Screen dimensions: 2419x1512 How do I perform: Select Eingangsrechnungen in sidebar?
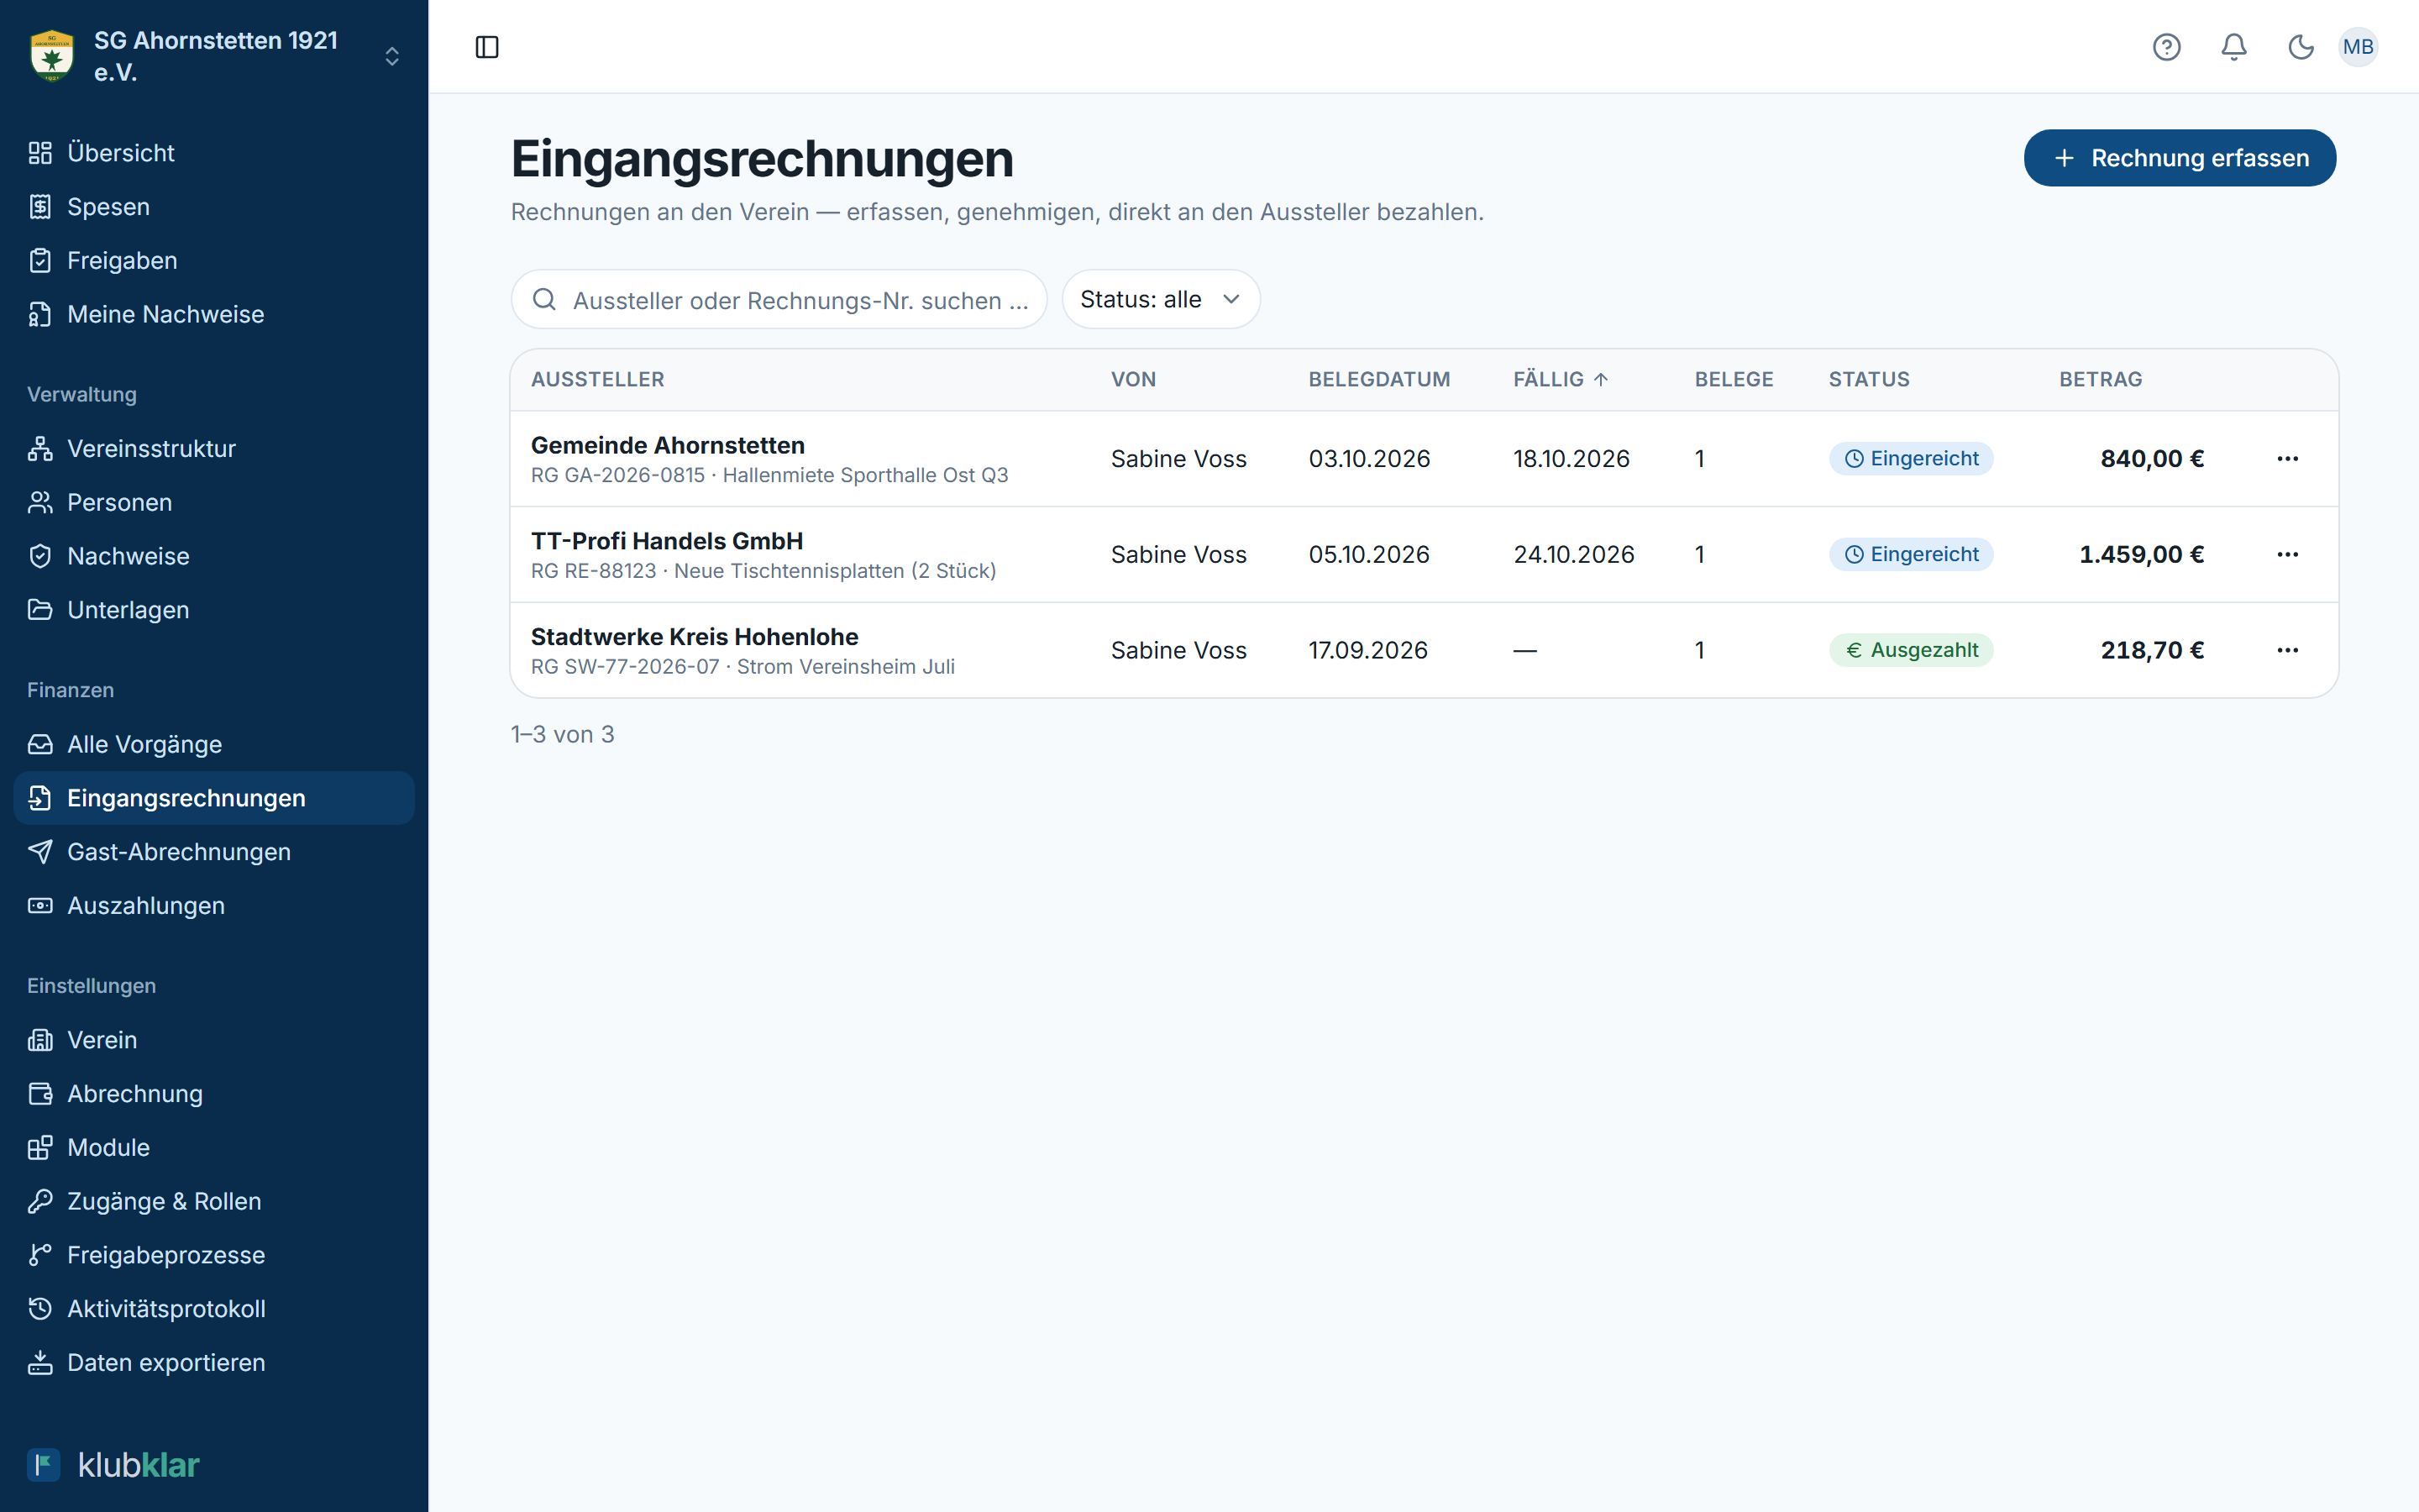[214, 798]
